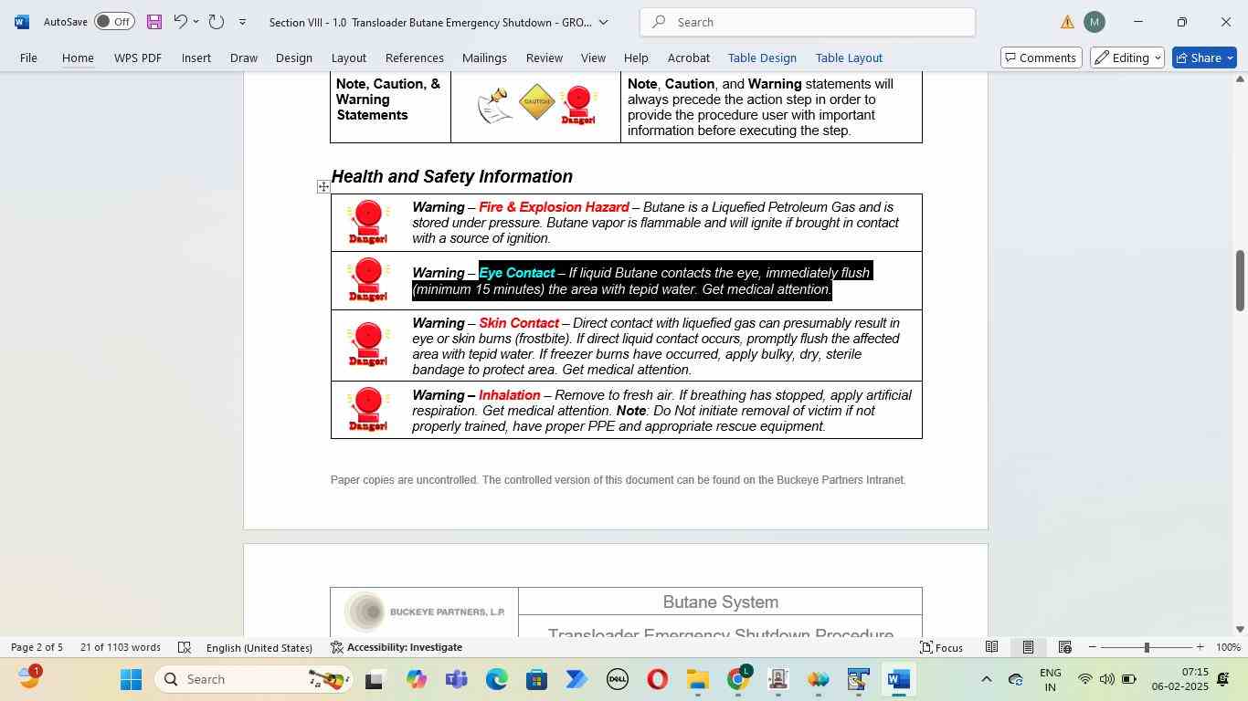
Task: Enable Focus mode
Action: [x=941, y=647]
